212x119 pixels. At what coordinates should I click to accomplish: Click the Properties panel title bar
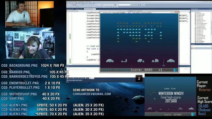pyautogui.click(x=201, y=44)
